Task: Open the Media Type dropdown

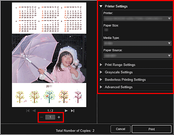Action: pyautogui.click(x=137, y=43)
